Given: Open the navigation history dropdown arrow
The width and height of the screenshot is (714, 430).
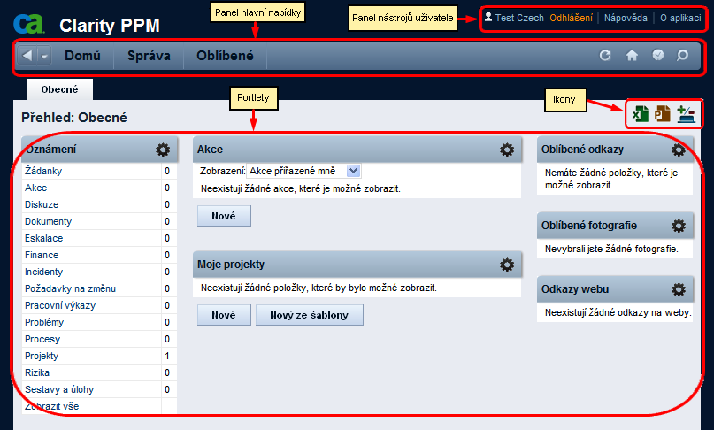Looking at the screenshot, I should (44, 56).
